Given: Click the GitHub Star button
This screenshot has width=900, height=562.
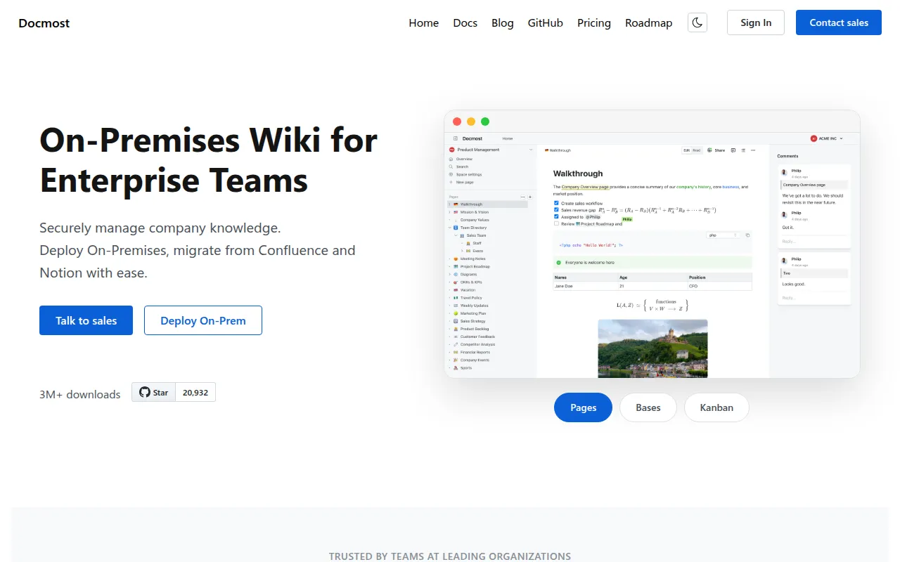Looking at the screenshot, I should click(153, 392).
